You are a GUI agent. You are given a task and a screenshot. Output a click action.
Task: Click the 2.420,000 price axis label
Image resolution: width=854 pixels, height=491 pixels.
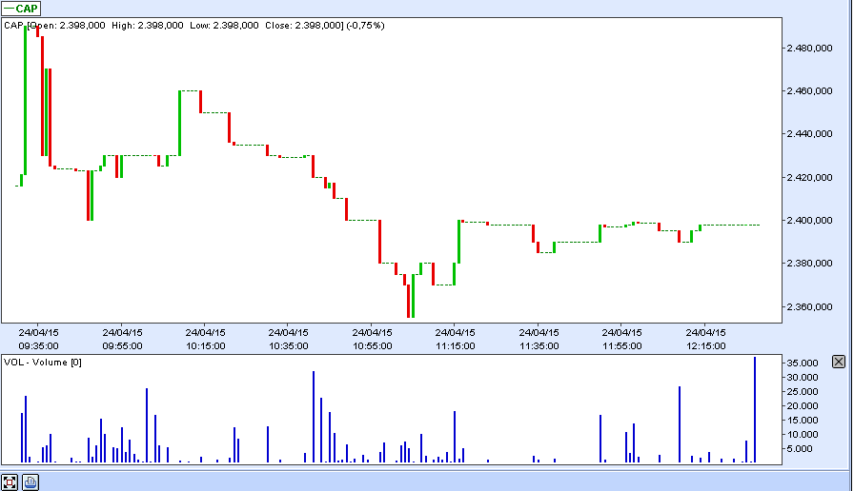pyautogui.click(x=810, y=177)
